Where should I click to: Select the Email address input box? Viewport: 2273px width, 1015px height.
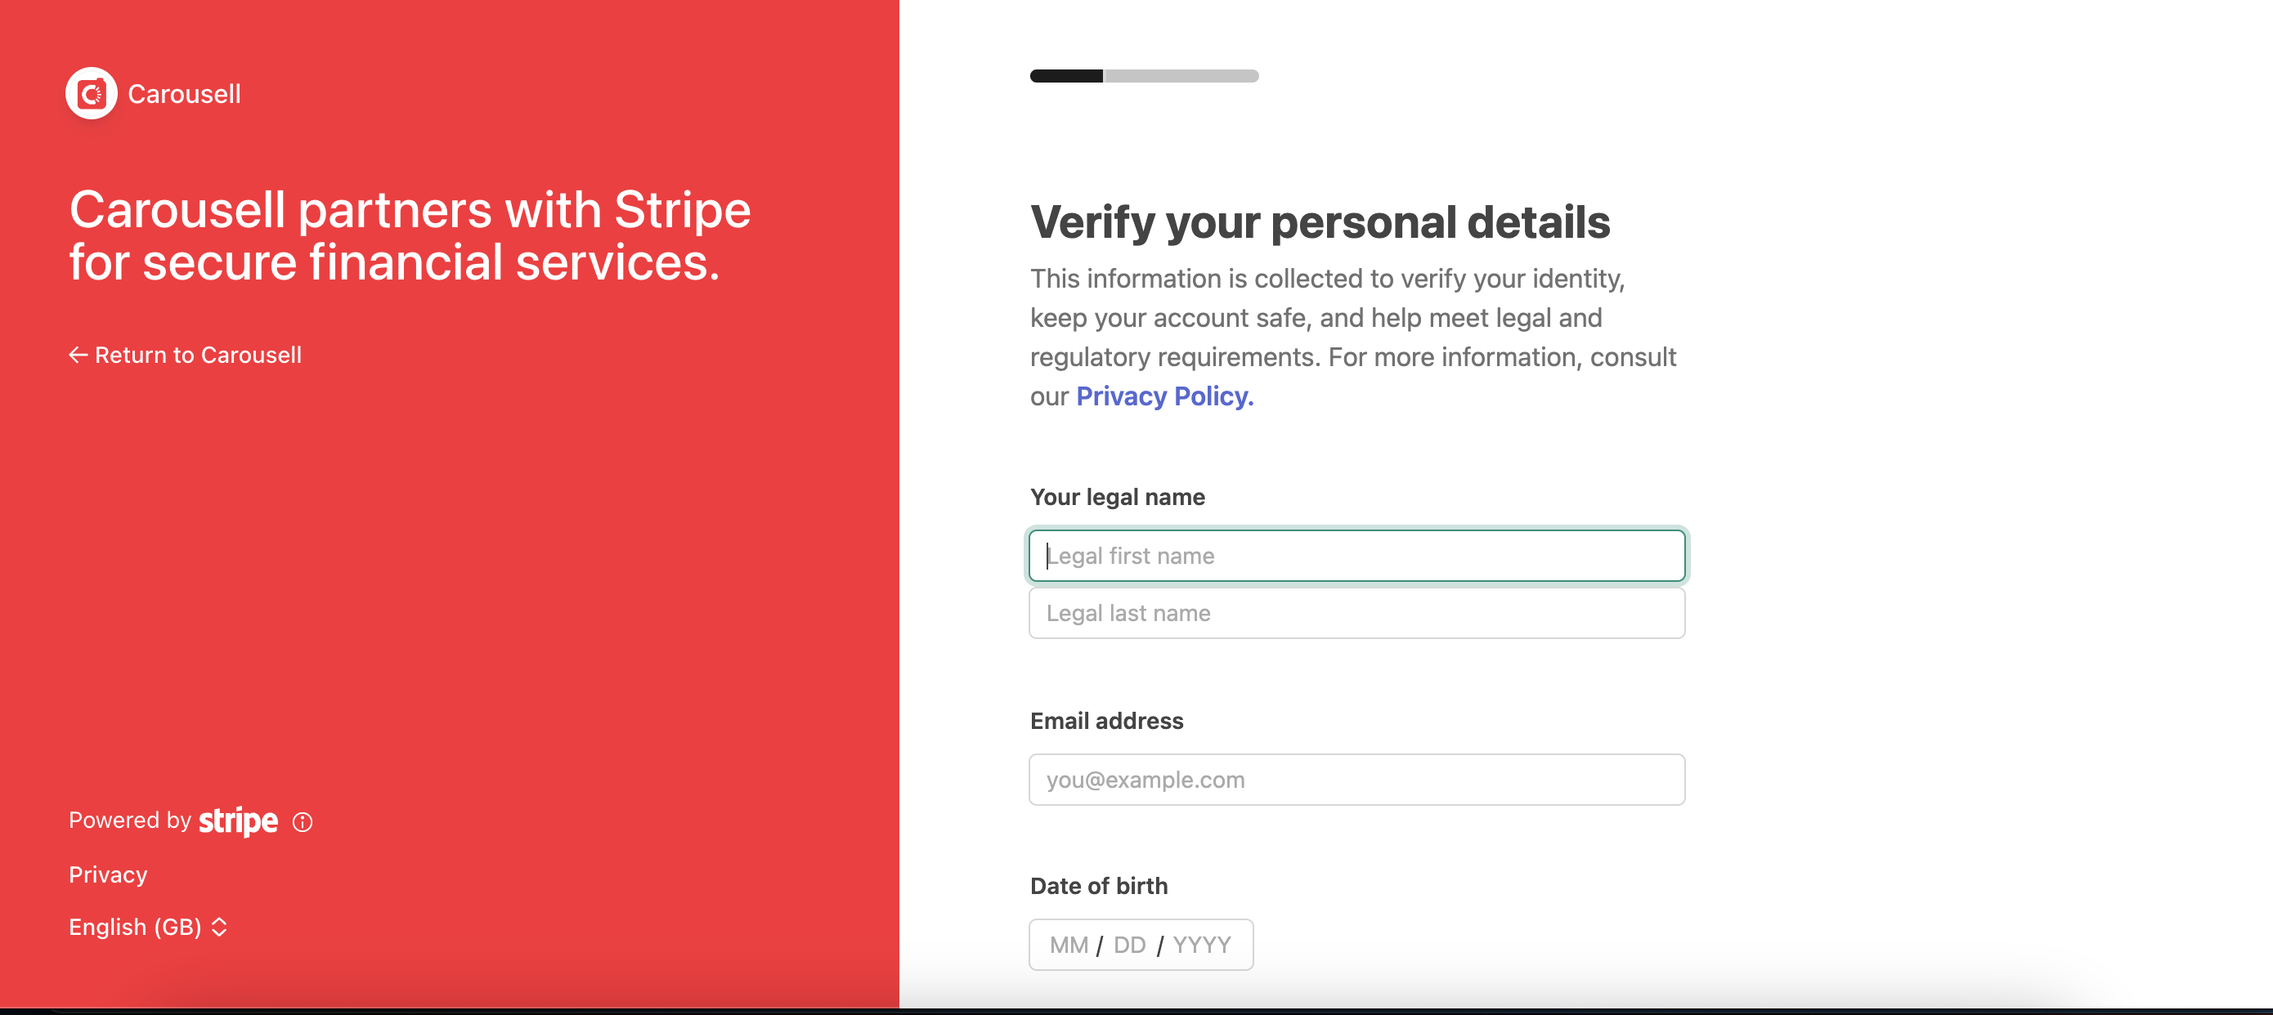[1357, 780]
